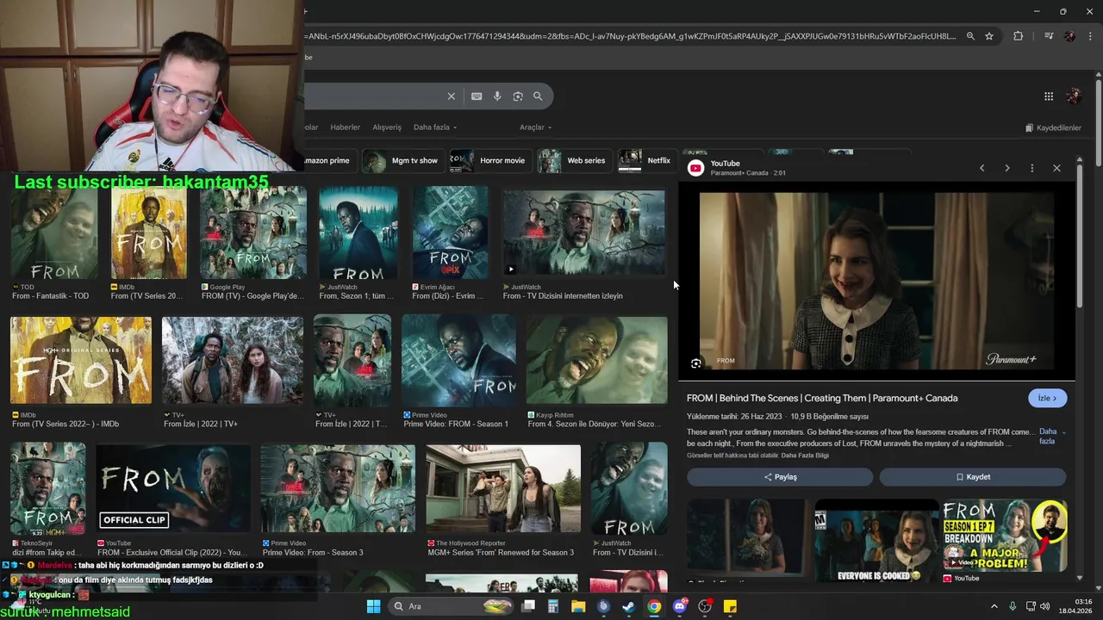
Task: Open preview panel more options menu
Action: [x=1031, y=168]
